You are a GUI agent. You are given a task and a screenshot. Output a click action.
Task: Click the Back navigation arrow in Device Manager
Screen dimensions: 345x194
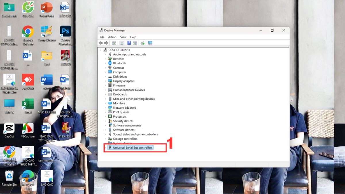(100, 43)
